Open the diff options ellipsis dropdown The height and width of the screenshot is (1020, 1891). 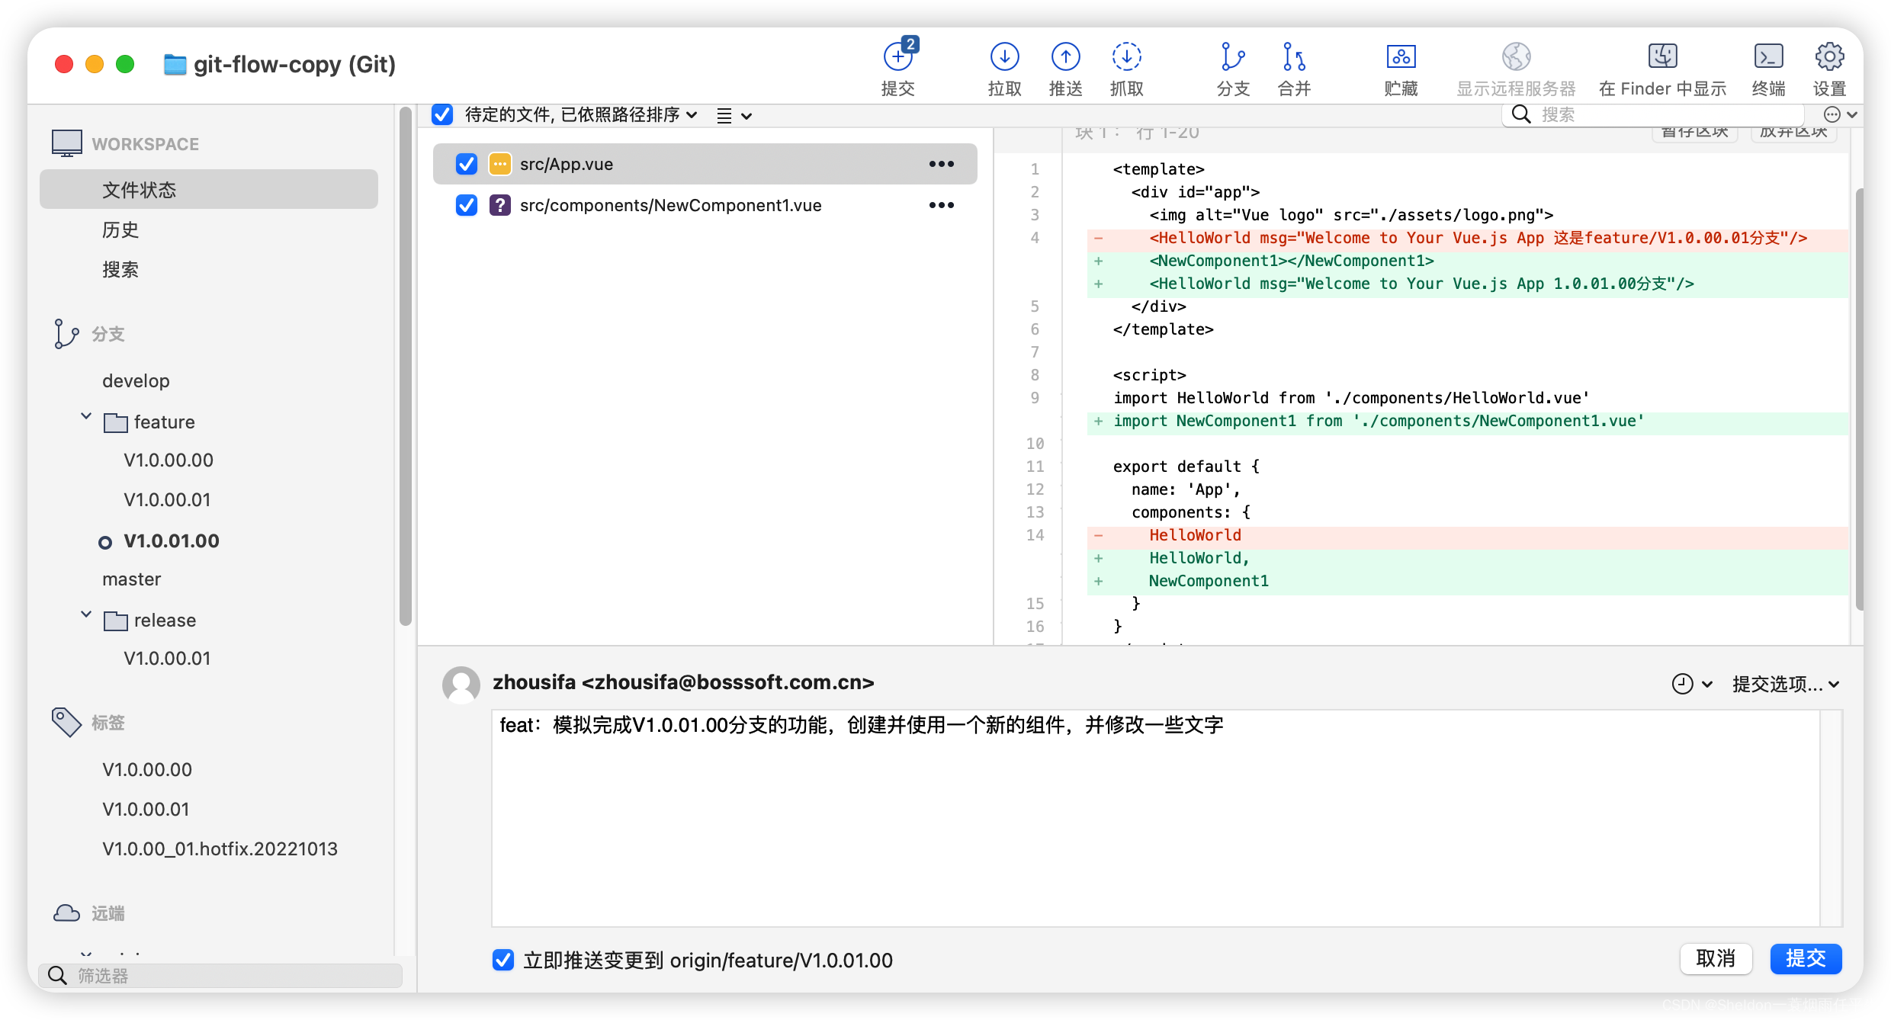[1840, 114]
